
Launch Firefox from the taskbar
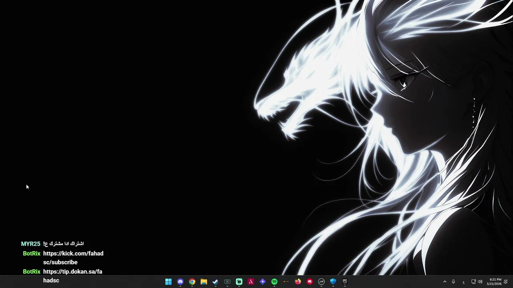[298, 282]
